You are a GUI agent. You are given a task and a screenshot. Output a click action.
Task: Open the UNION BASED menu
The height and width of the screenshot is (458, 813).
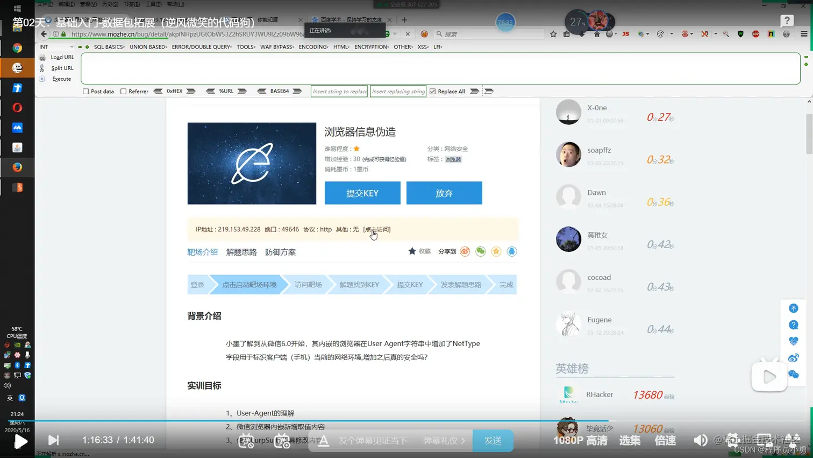pyautogui.click(x=148, y=47)
